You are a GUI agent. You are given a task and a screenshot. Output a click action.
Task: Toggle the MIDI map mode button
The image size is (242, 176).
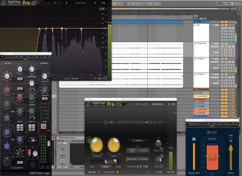[229, 4]
